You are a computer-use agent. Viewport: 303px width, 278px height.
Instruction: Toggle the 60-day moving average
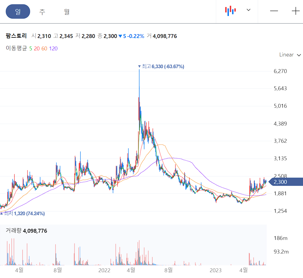44,49
